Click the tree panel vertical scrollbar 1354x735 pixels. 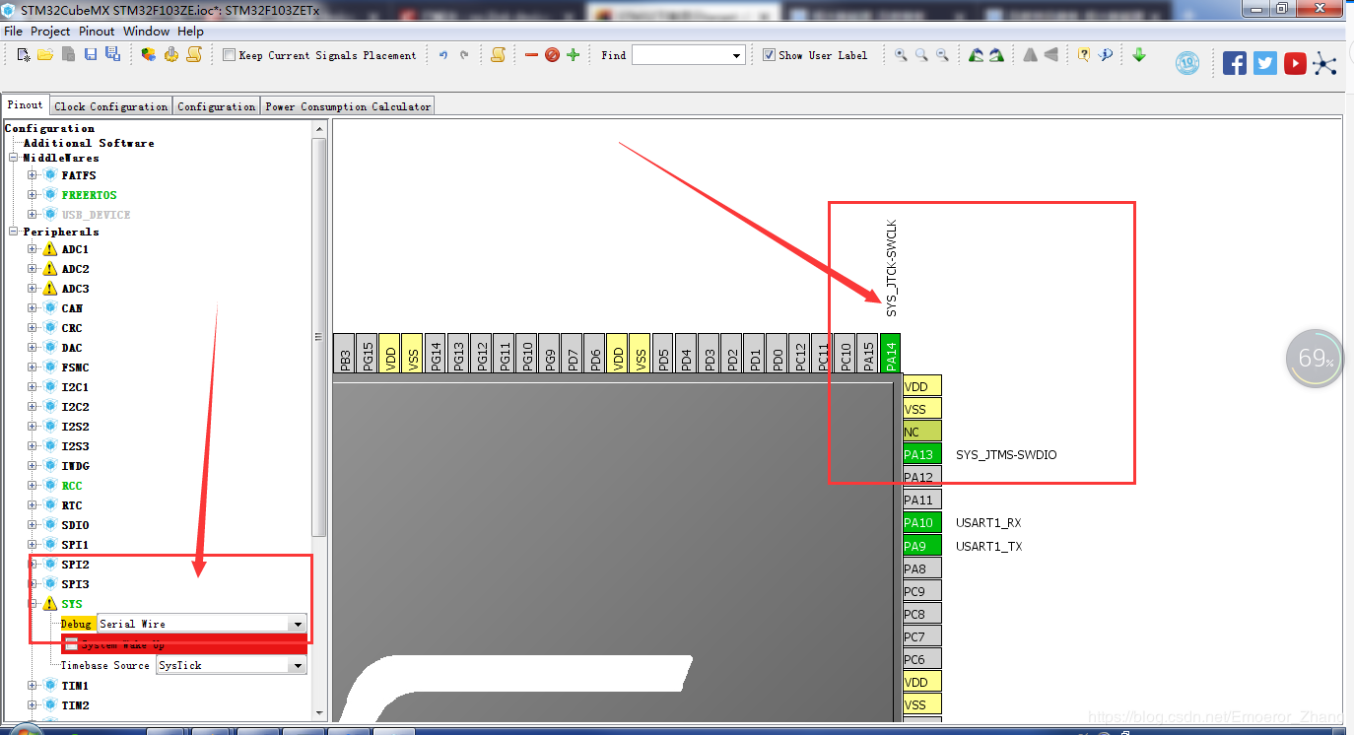click(x=318, y=338)
